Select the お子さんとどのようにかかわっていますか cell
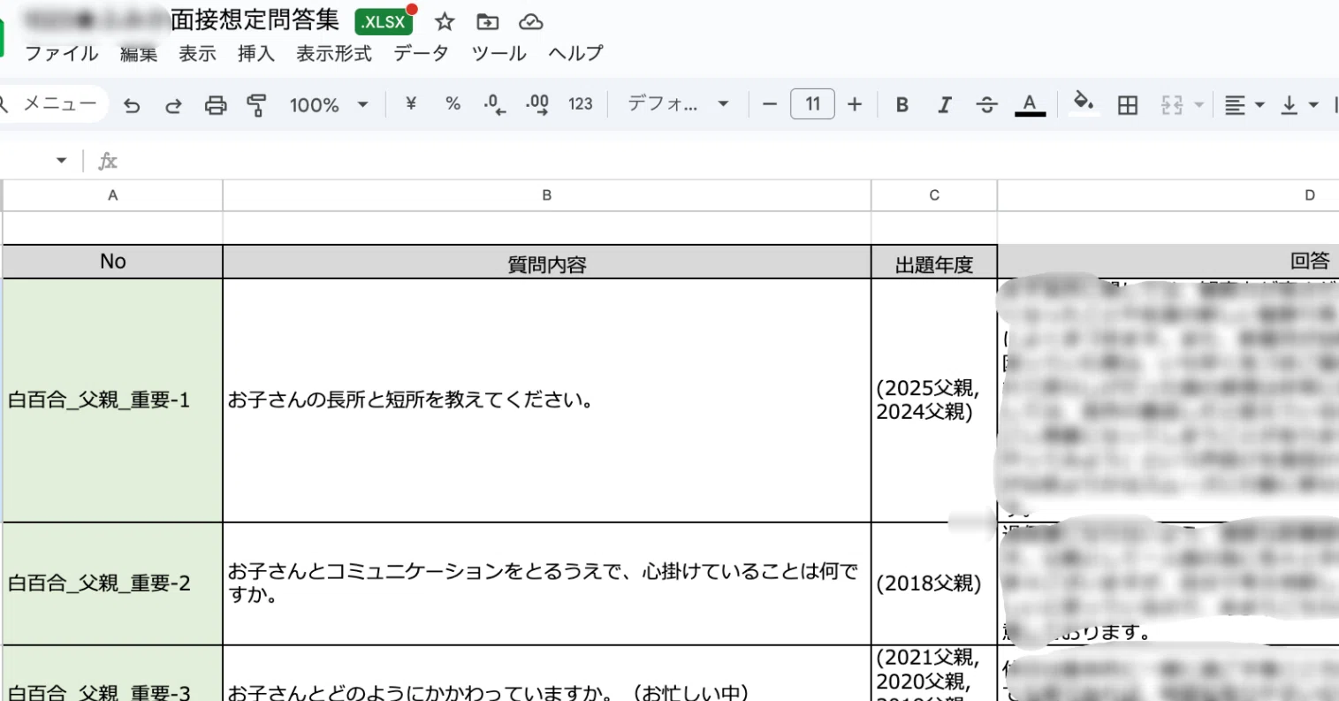Viewport: 1339px width, 701px height. pyautogui.click(x=547, y=674)
